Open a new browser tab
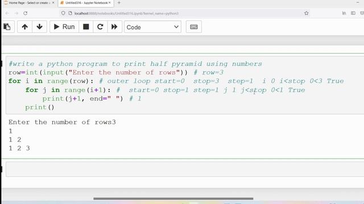This screenshot has height=204, width=364. (119, 3)
